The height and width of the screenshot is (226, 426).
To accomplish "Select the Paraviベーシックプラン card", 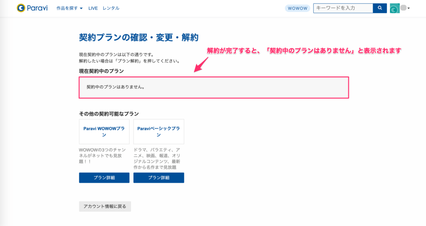I will pos(159,132).
